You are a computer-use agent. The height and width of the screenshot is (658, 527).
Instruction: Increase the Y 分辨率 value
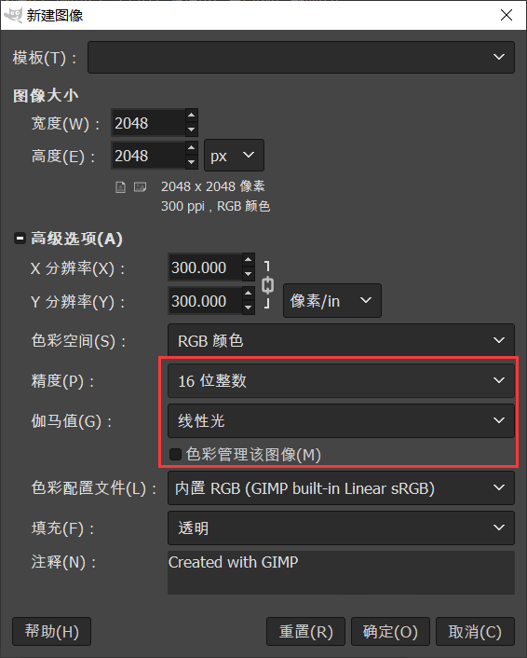point(249,294)
